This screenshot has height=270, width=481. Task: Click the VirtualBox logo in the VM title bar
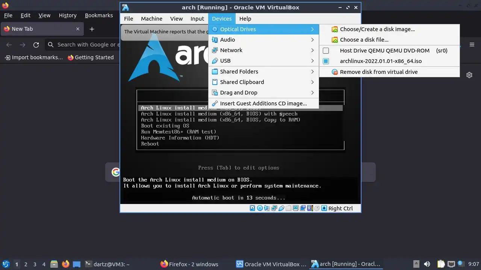point(126,7)
